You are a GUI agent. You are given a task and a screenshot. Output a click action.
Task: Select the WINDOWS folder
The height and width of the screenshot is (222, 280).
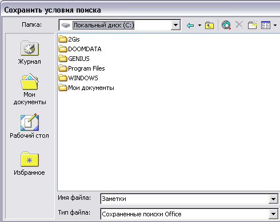78,78
